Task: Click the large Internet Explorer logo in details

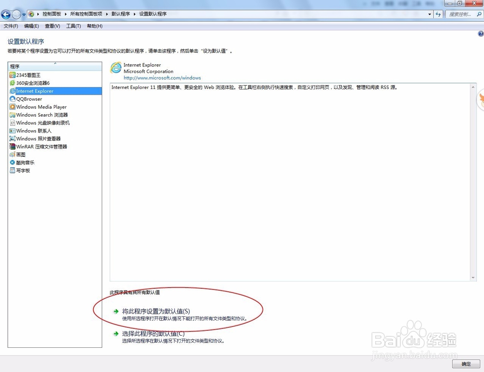Action: [116, 68]
